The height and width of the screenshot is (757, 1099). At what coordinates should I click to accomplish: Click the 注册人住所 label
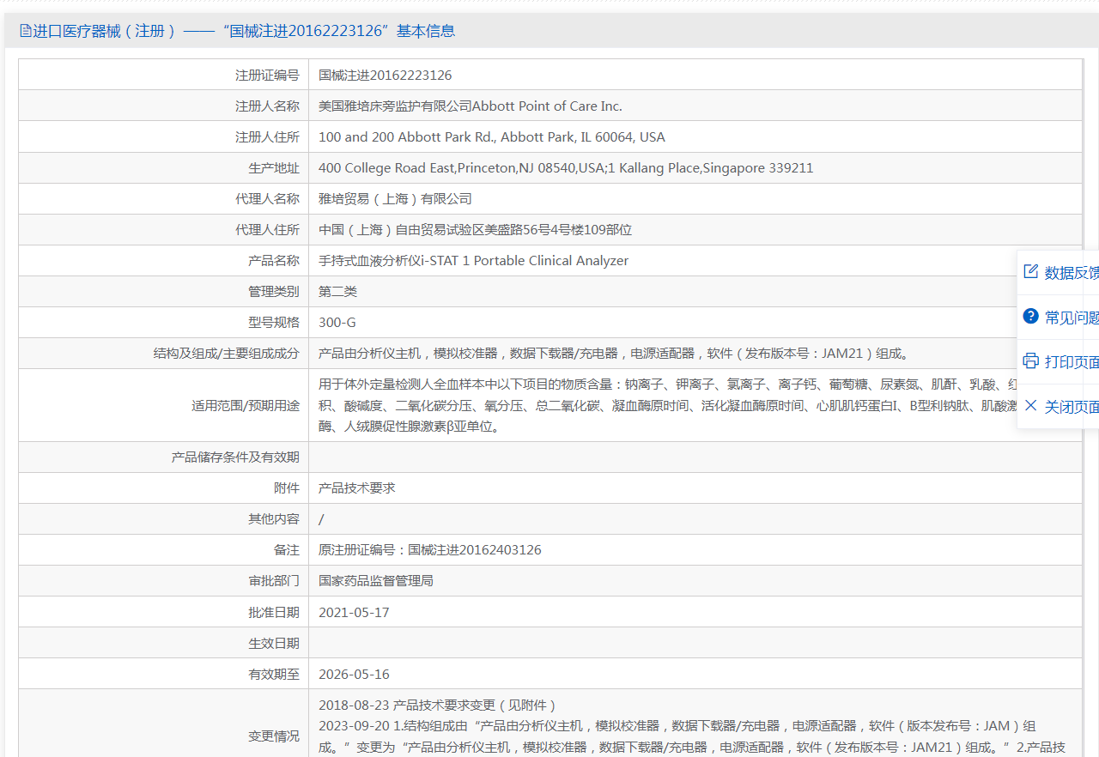coord(268,136)
